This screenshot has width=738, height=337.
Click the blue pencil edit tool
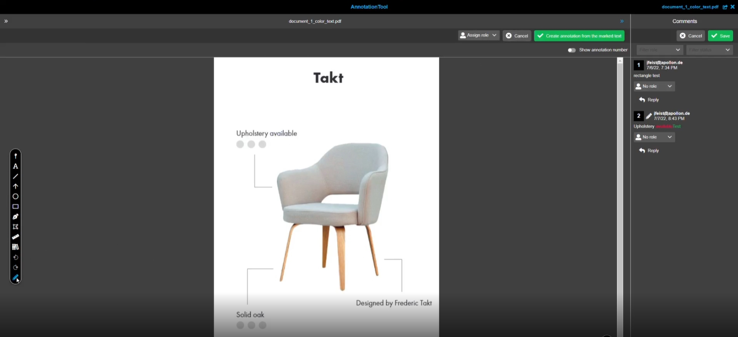click(15, 277)
